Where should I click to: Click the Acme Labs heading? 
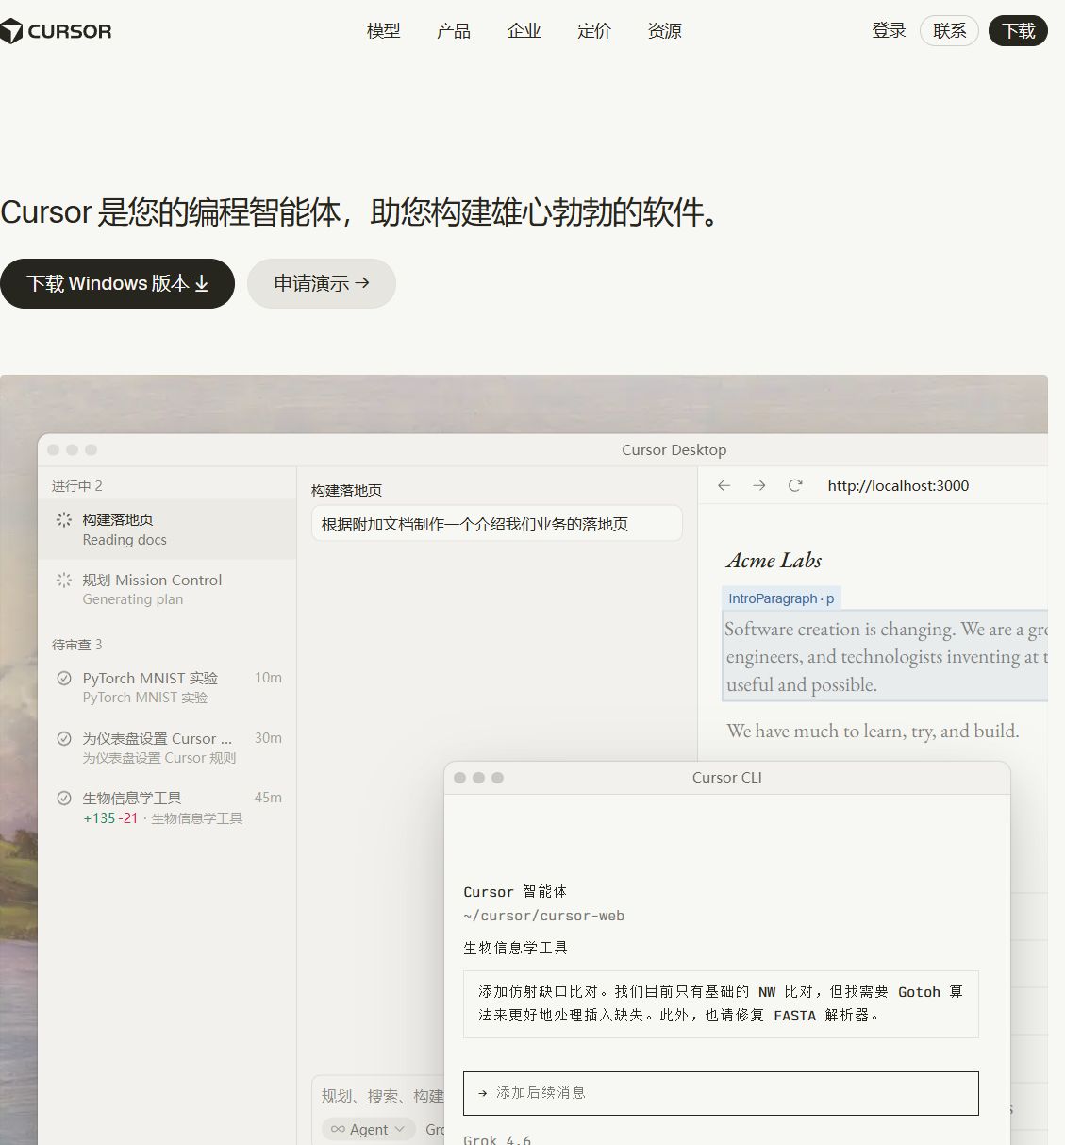pos(774,561)
